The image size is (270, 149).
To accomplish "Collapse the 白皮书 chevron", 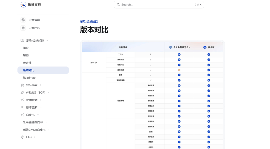I will click(x=38, y=115).
